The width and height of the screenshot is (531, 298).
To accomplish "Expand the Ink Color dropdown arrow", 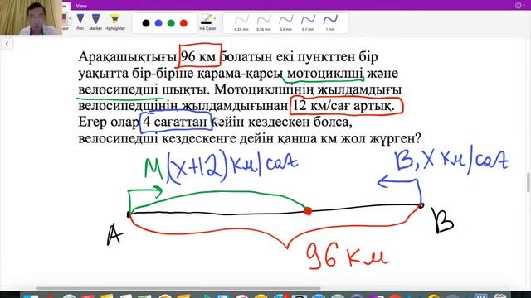I will [x=215, y=18].
